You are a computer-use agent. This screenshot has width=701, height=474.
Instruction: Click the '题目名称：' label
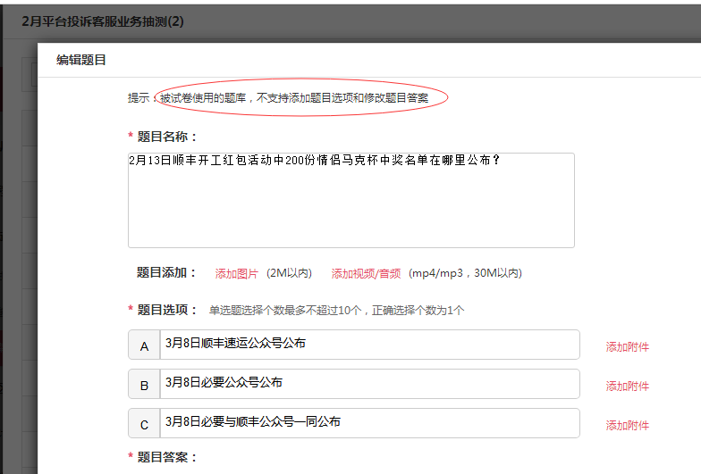pyautogui.click(x=167, y=137)
